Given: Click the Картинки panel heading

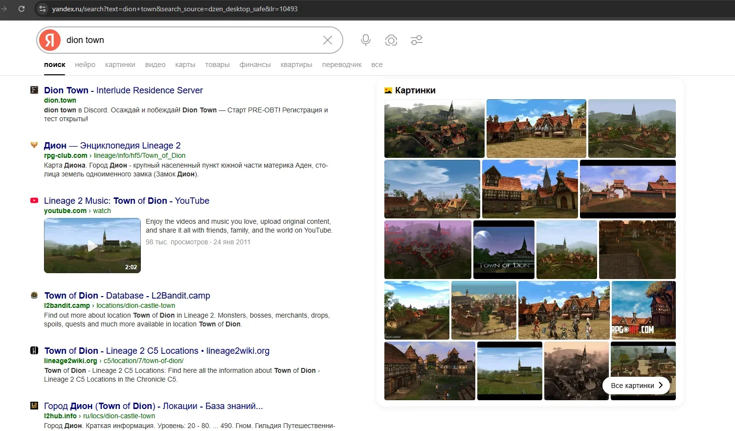Looking at the screenshot, I should click(415, 90).
